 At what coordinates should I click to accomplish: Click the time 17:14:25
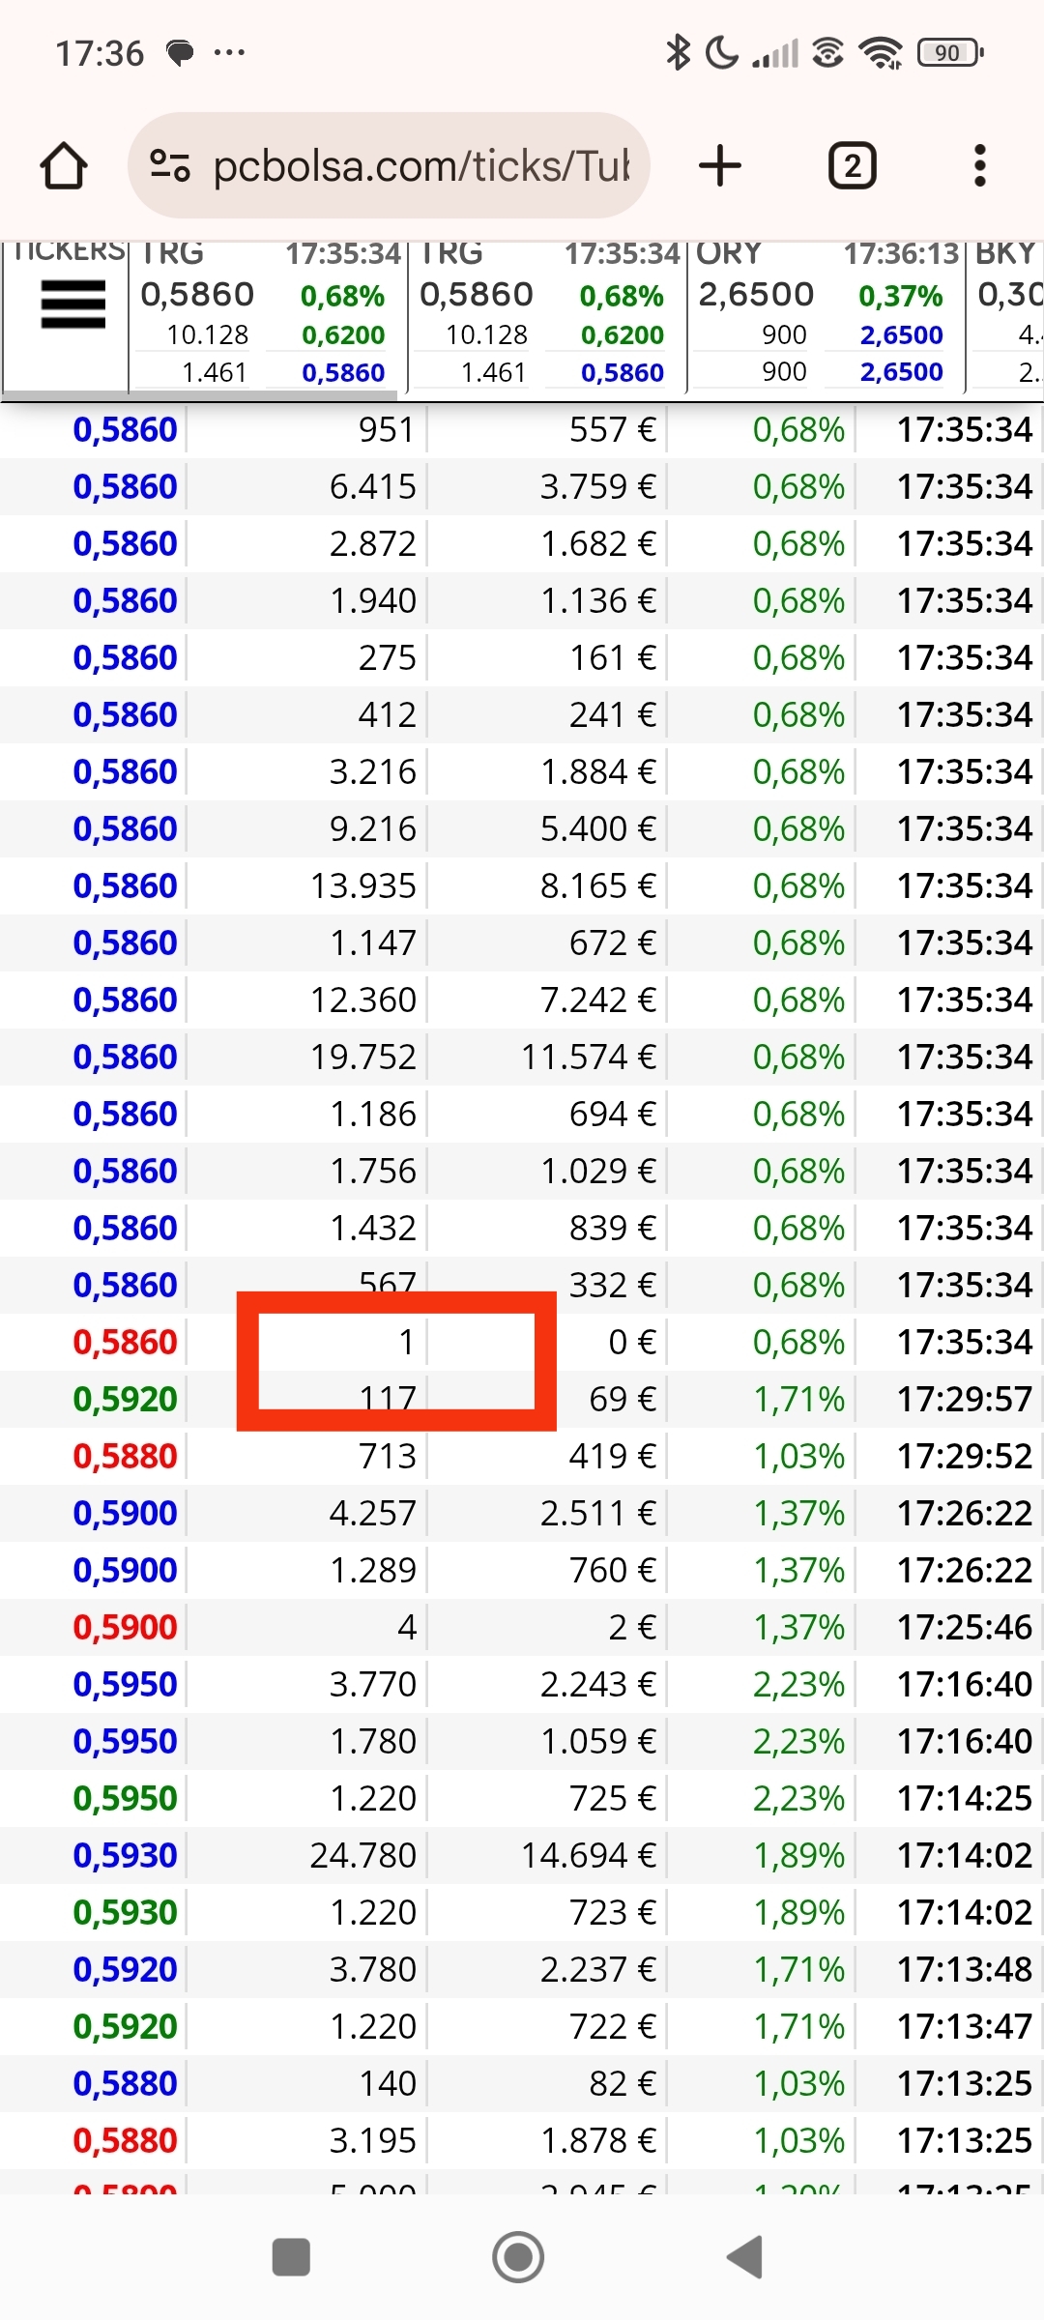pyautogui.click(x=965, y=1798)
